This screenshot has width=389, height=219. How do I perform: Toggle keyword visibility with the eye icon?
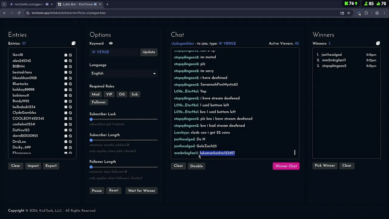tap(111, 43)
